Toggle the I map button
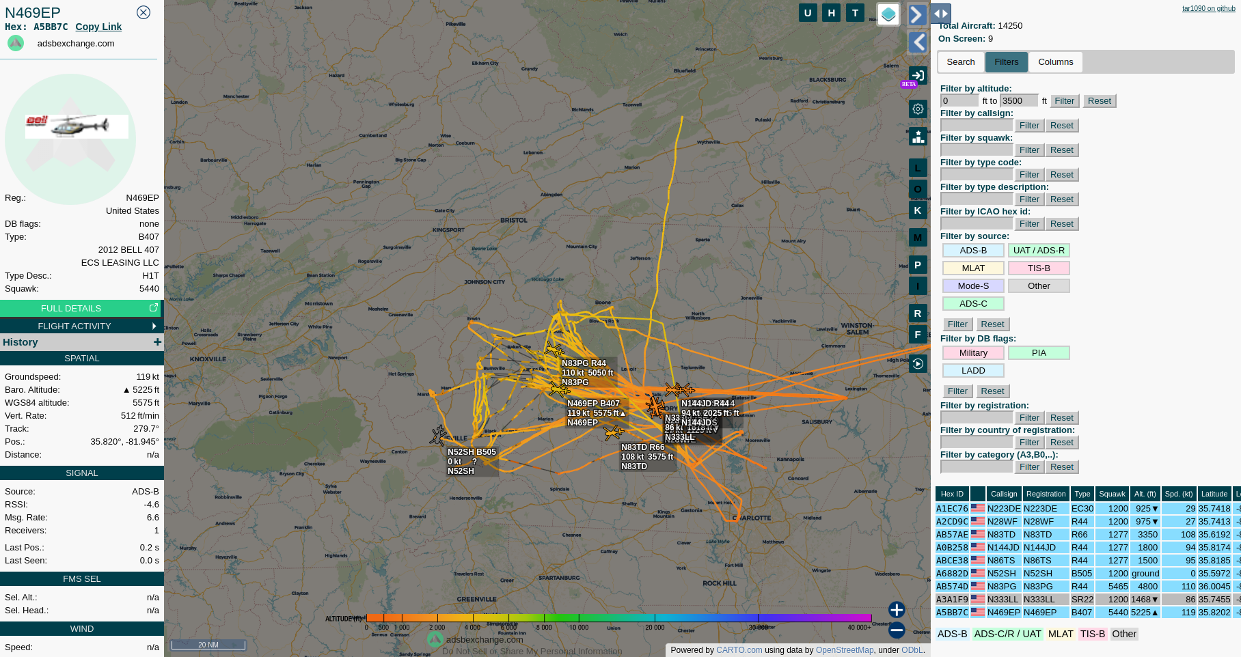This screenshot has width=1241, height=657. coord(918,286)
